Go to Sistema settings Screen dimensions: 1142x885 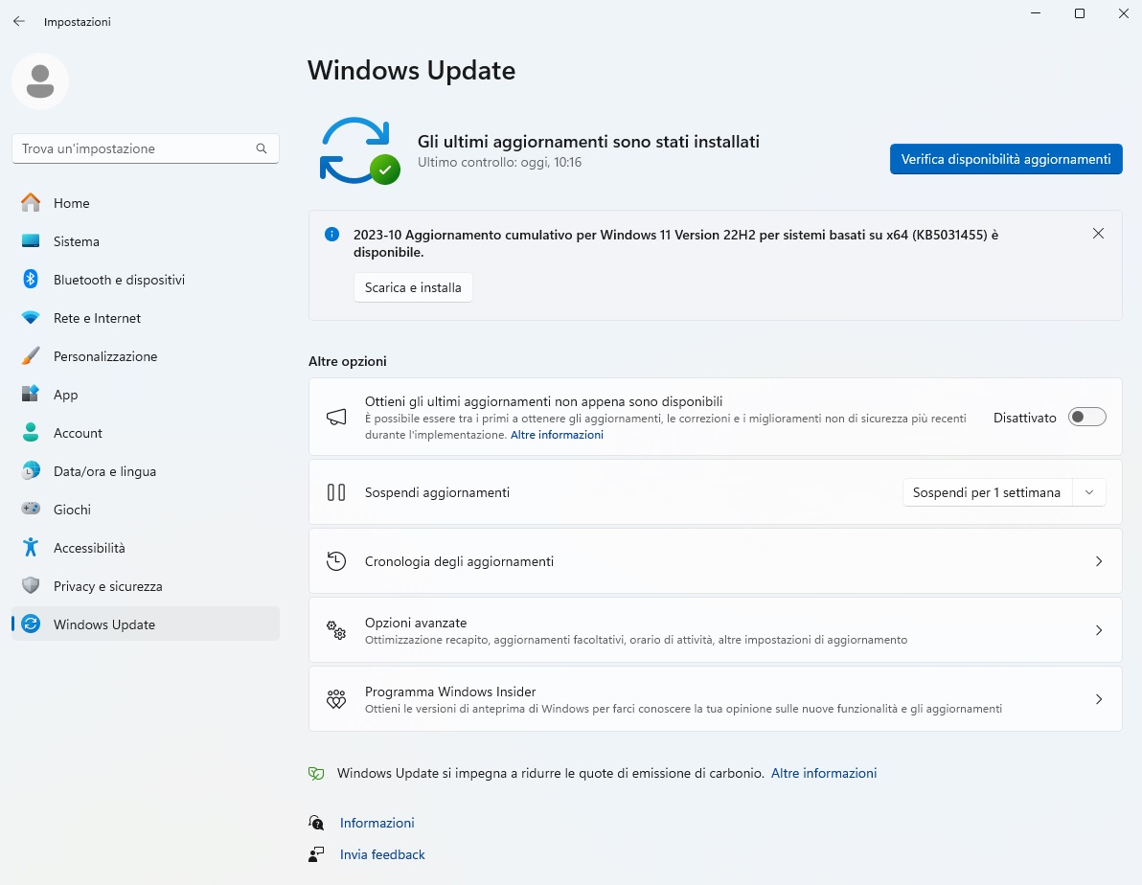(x=77, y=241)
